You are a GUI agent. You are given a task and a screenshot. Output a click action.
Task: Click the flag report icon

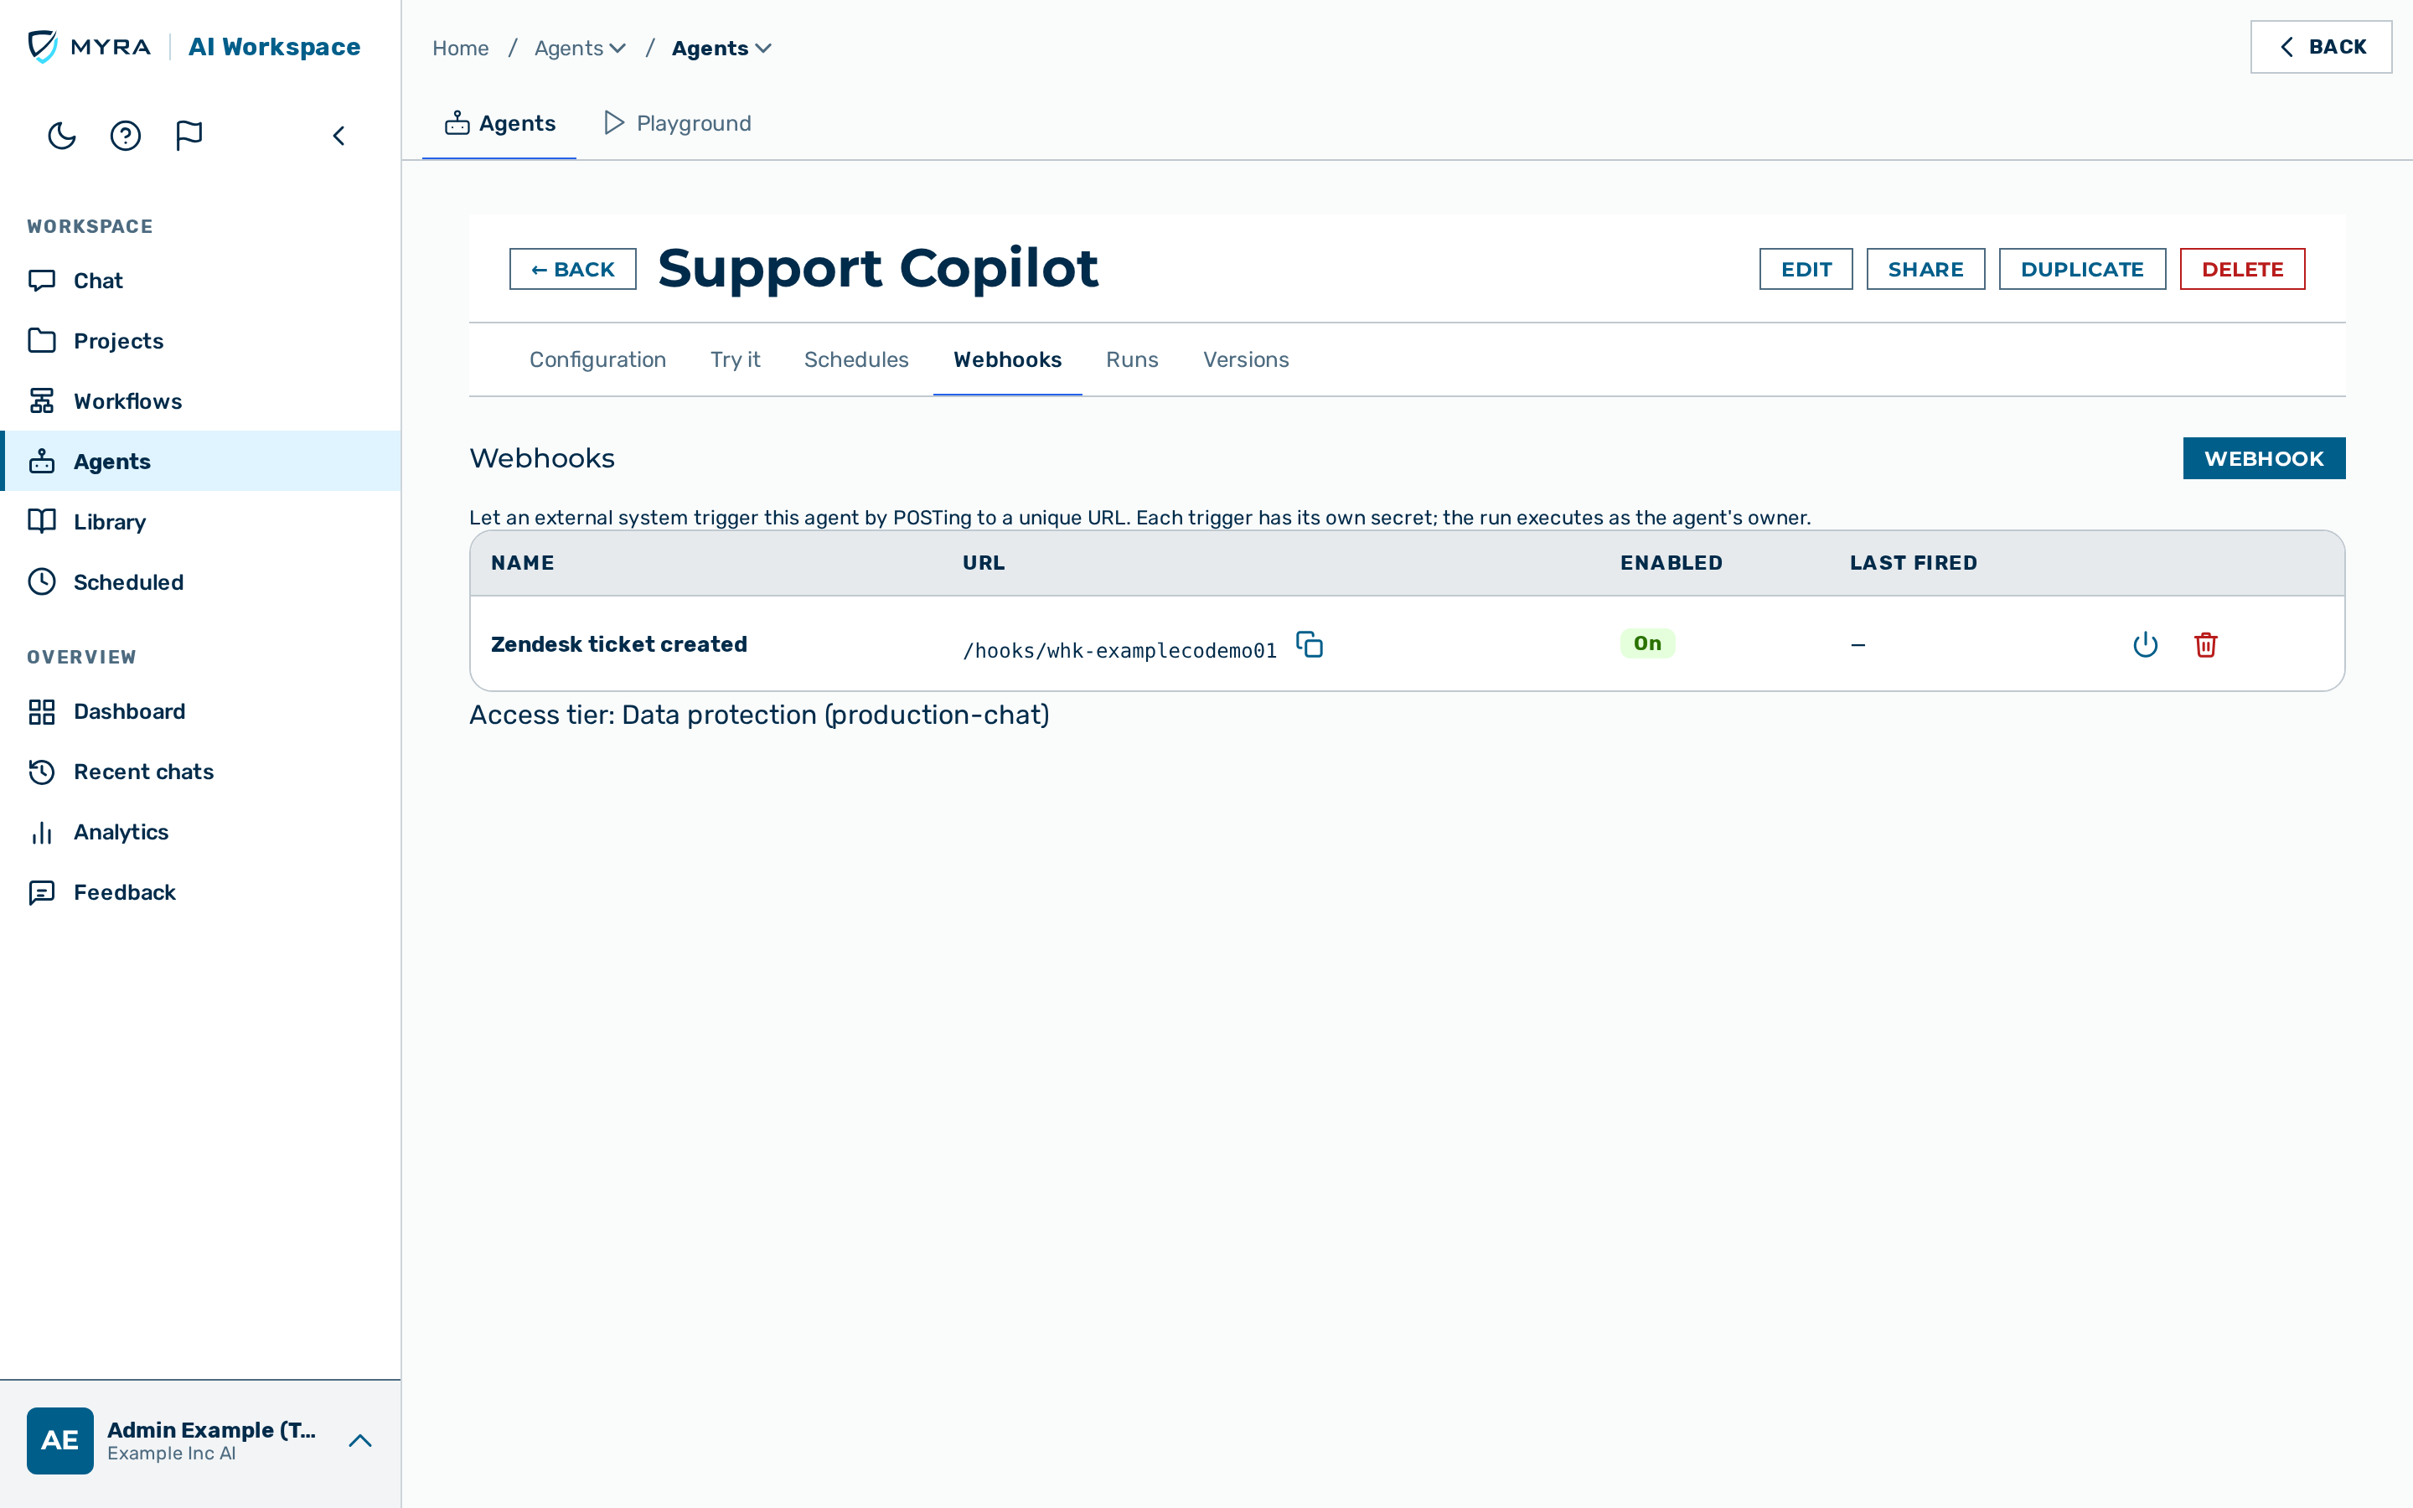click(189, 136)
